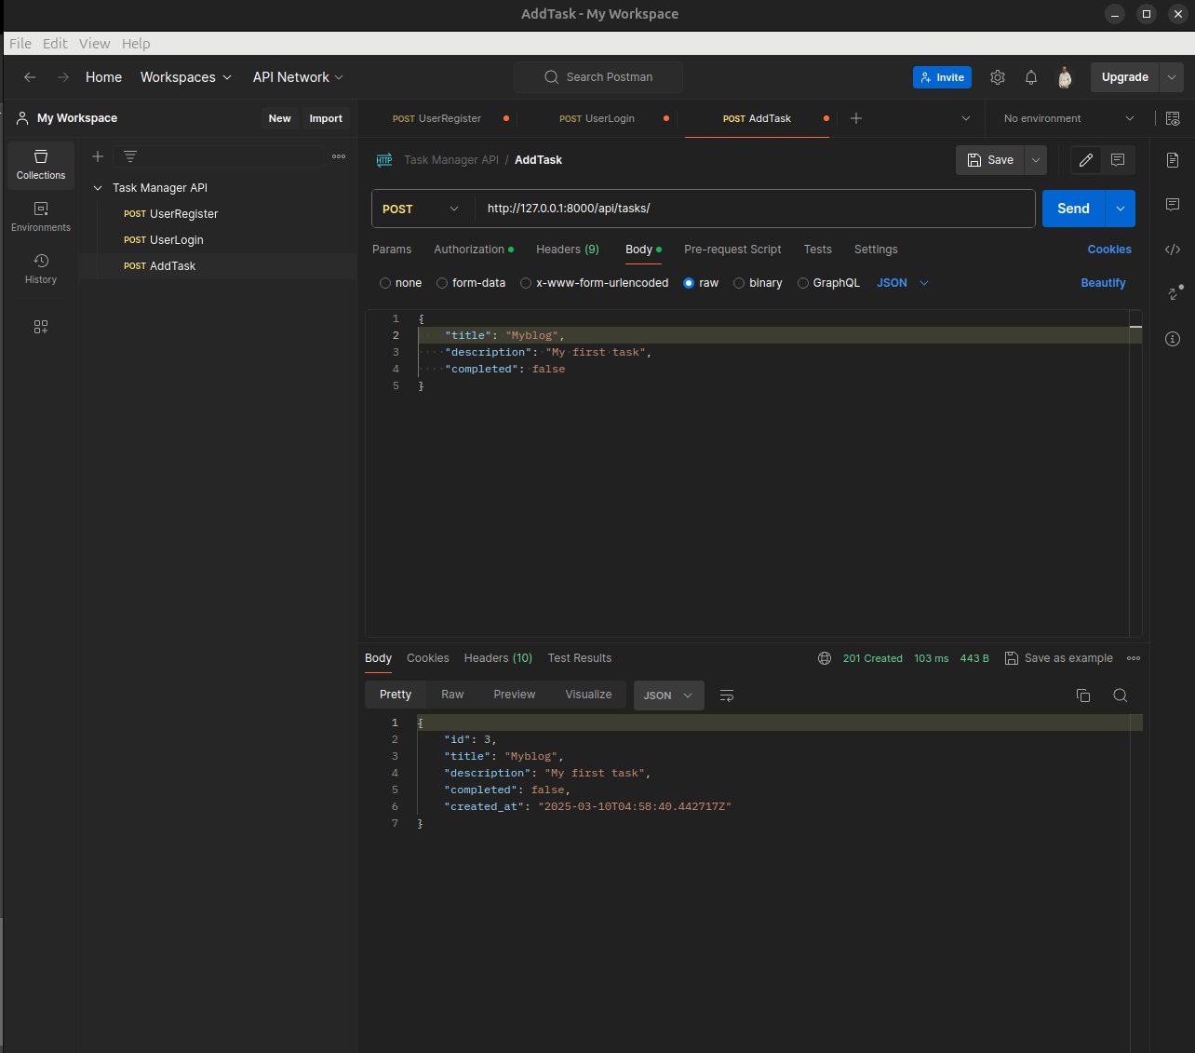Image resolution: width=1195 pixels, height=1053 pixels.
Task: Open a new request tab with plus
Action: (856, 118)
